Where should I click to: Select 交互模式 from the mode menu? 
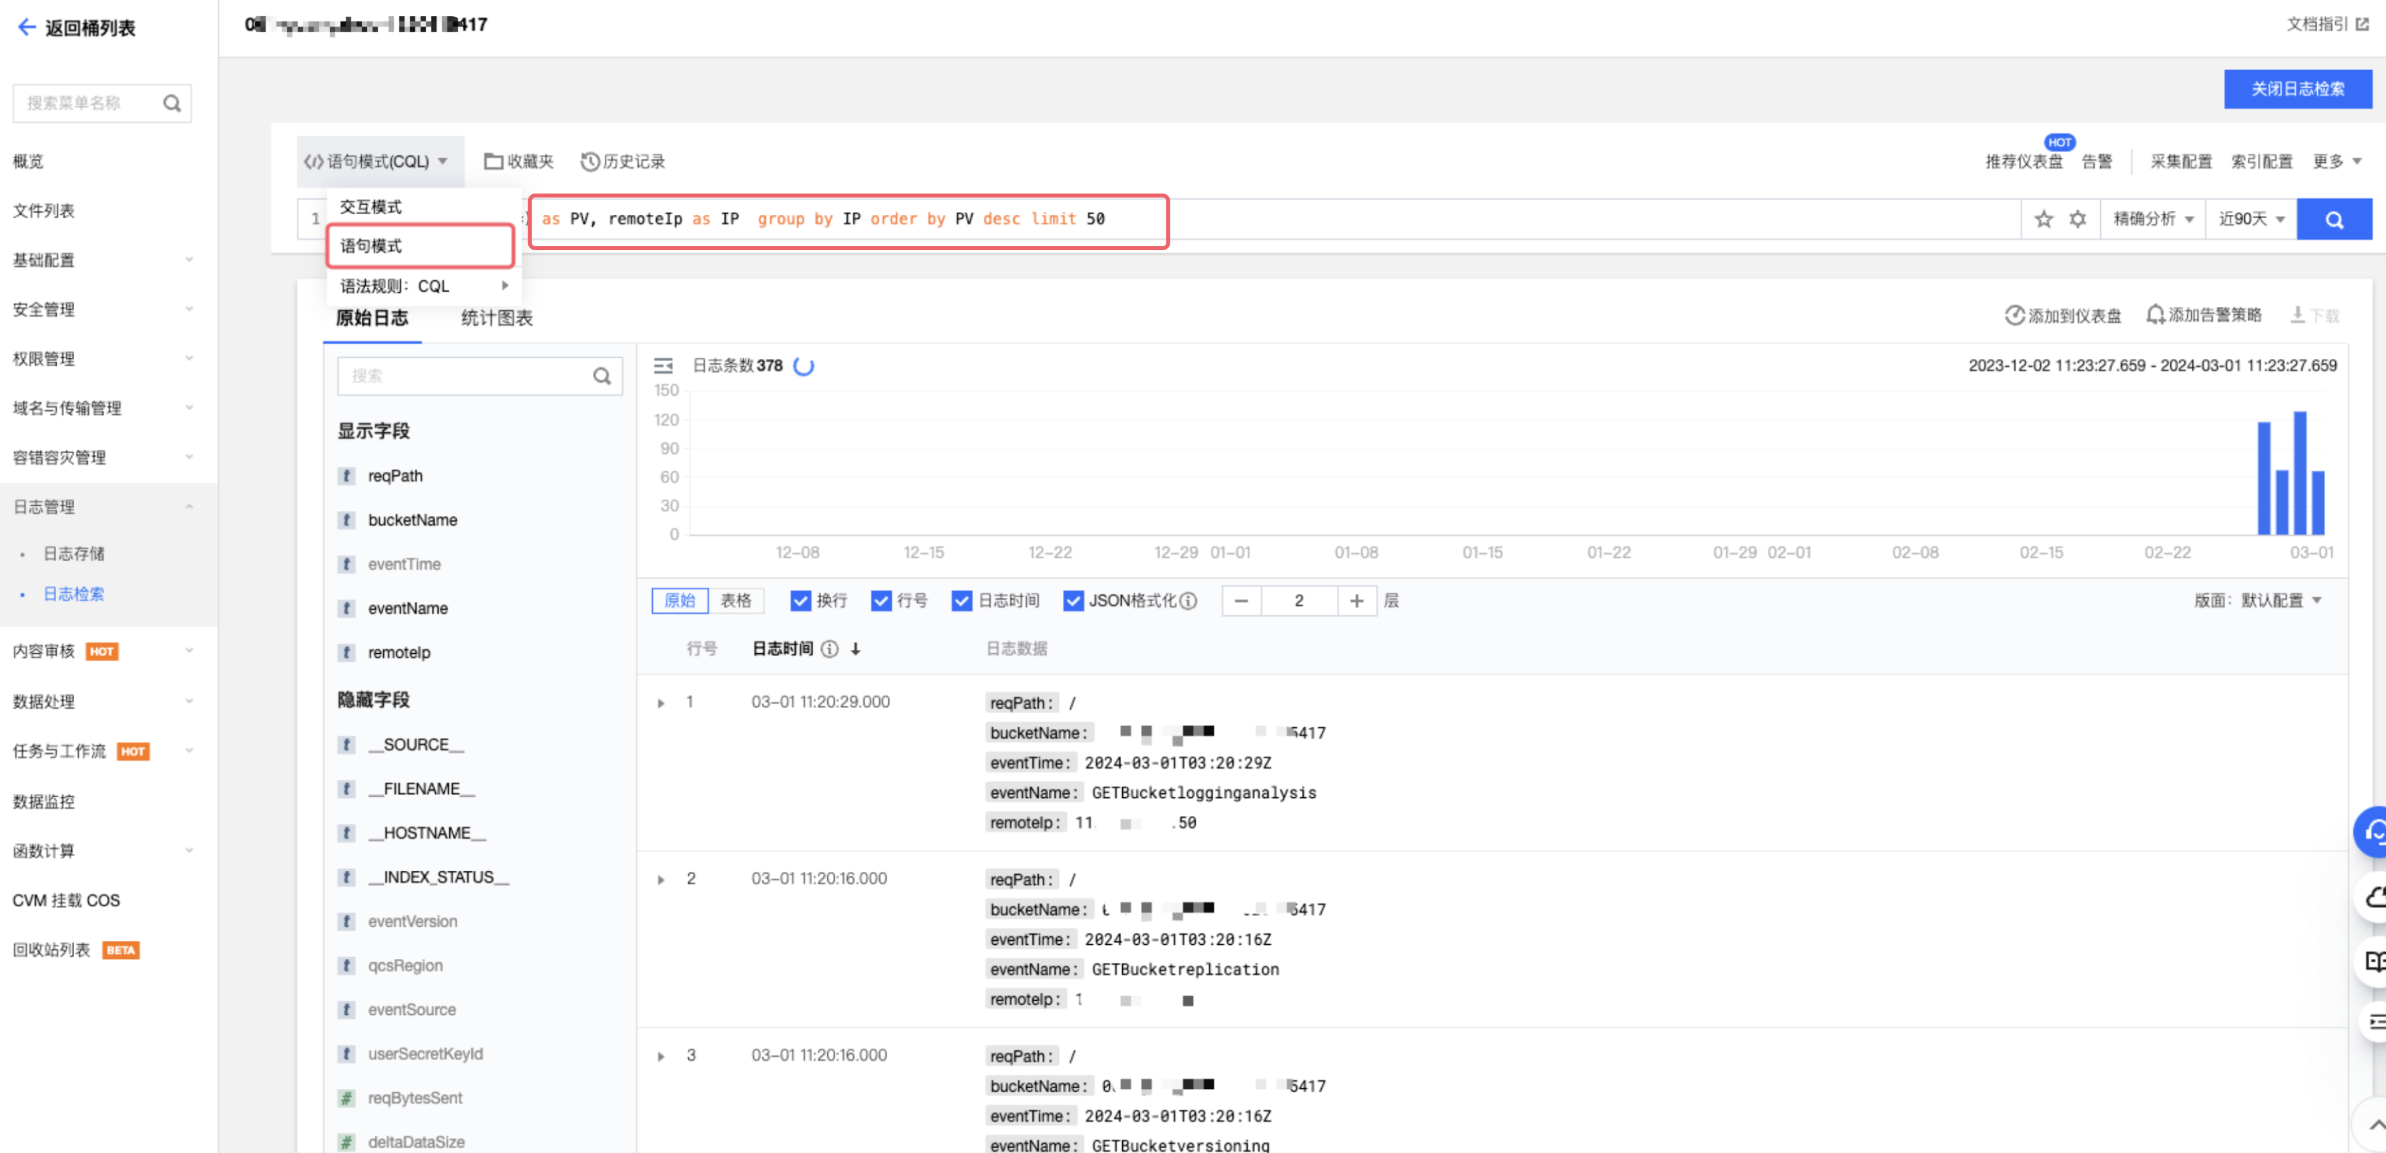371,207
